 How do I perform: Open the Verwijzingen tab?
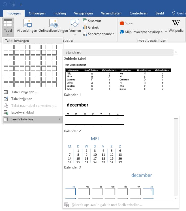click(x=84, y=13)
